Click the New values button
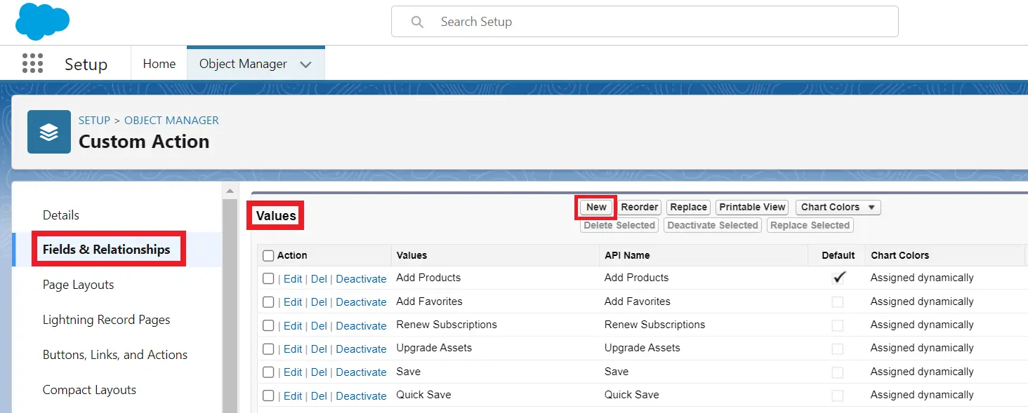Viewport: 1028px width, 413px height. click(x=596, y=208)
